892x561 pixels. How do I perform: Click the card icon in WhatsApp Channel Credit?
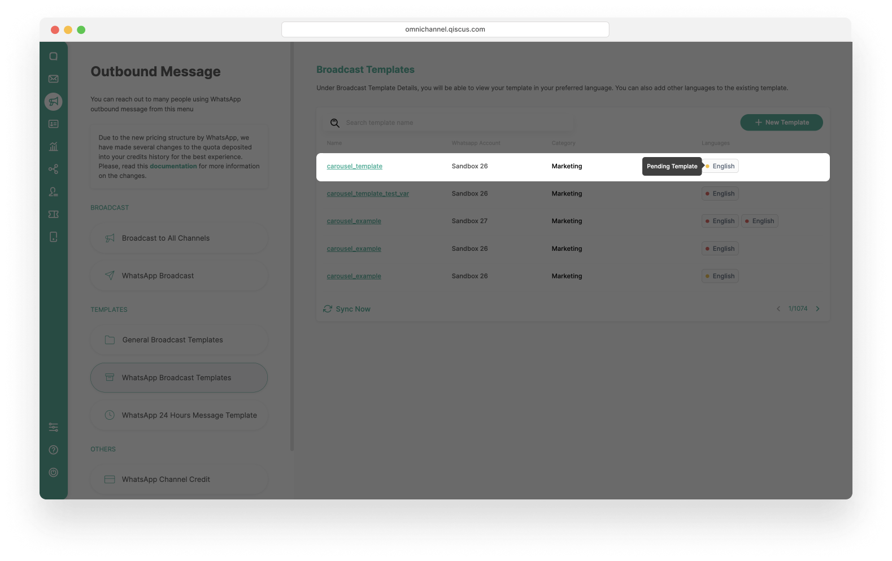[110, 480]
